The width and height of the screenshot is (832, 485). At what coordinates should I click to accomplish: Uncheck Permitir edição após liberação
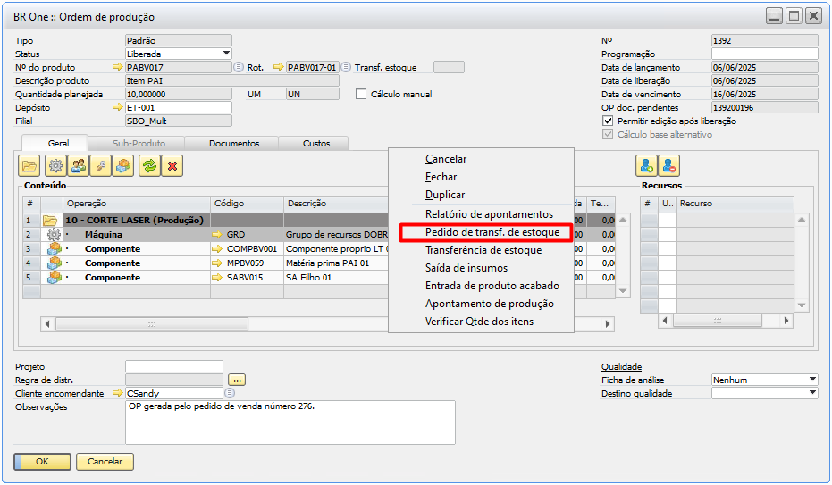click(609, 121)
